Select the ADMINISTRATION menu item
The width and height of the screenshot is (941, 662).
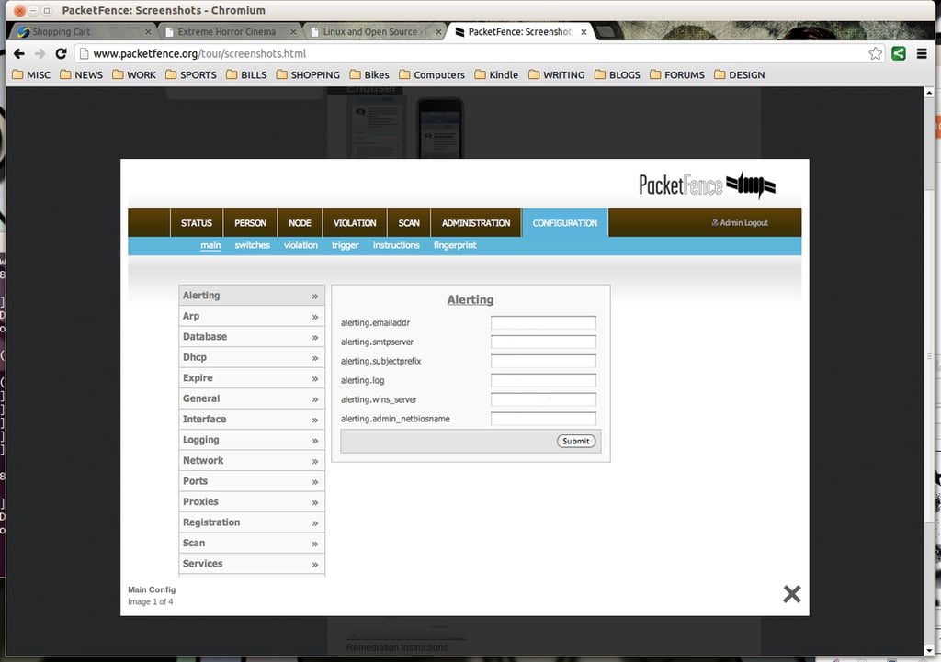[x=476, y=223]
